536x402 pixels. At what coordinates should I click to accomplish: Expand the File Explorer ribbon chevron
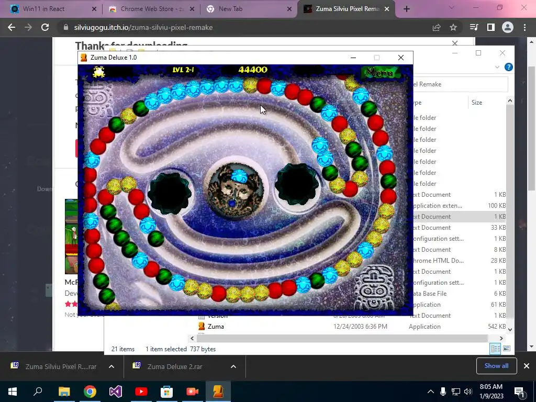[x=497, y=67]
